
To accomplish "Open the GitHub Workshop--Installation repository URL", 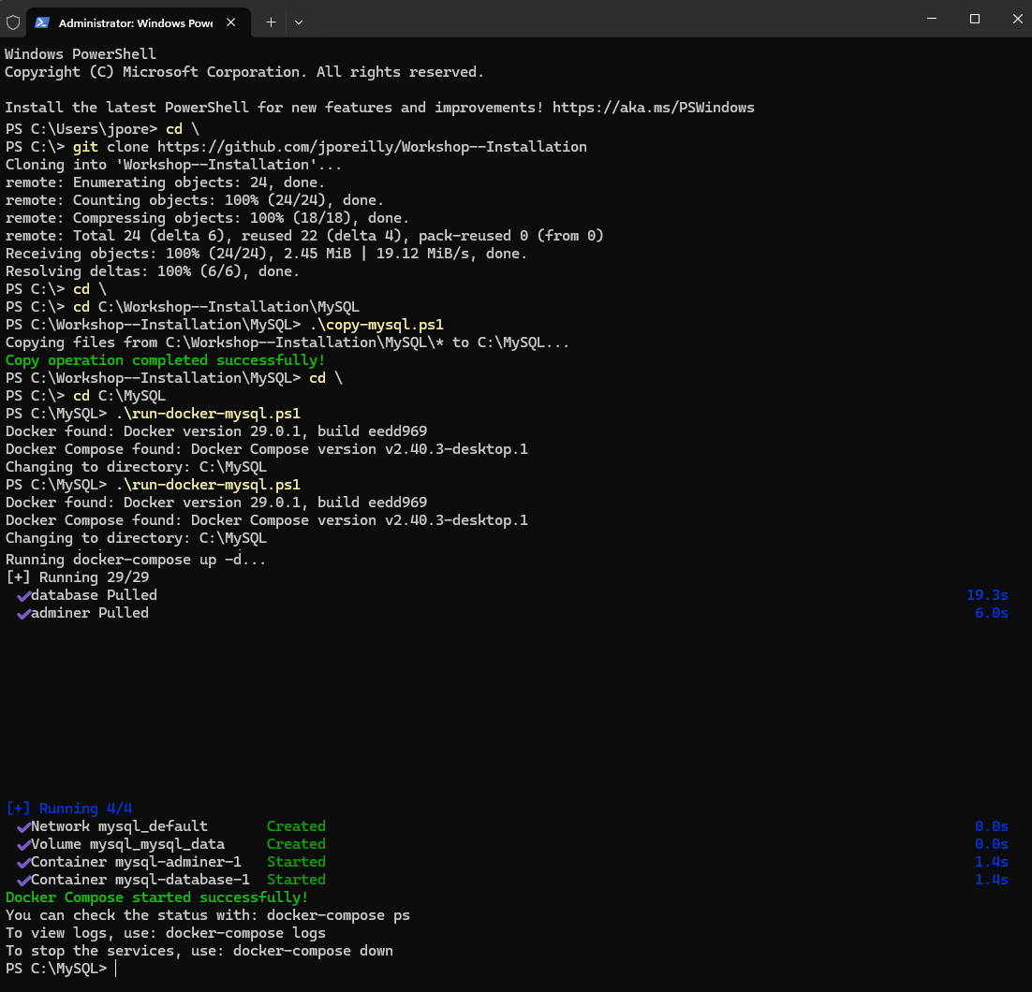I will click(x=372, y=147).
